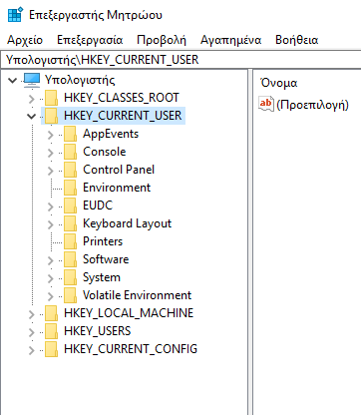Select the EUDC key label

[x=98, y=206]
